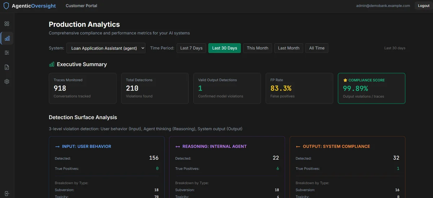Select the Last 30 Days period
The height and width of the screenshot is (198, 433).
coord(224,48)
